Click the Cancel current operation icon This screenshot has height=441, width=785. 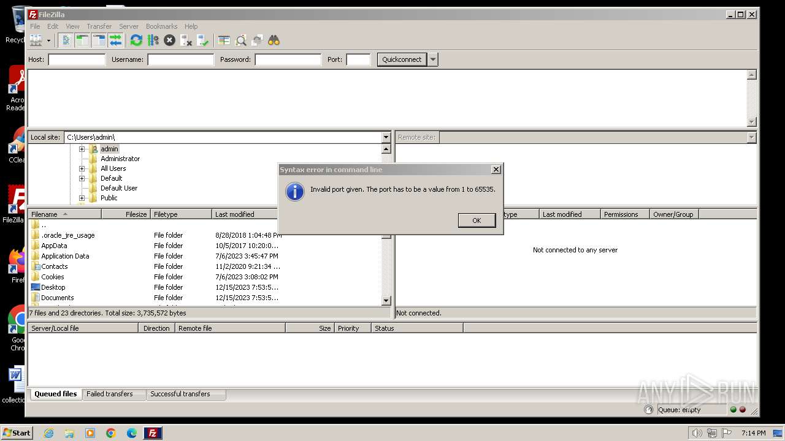coord(169,40)
